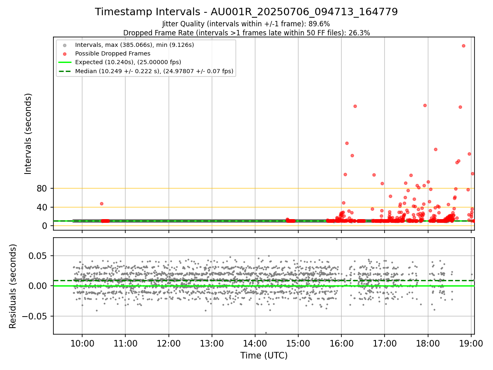Click legend entry 'Possible Dropped Frames'
This screenshot has height=370, width=493.
(x=113, y=53)
